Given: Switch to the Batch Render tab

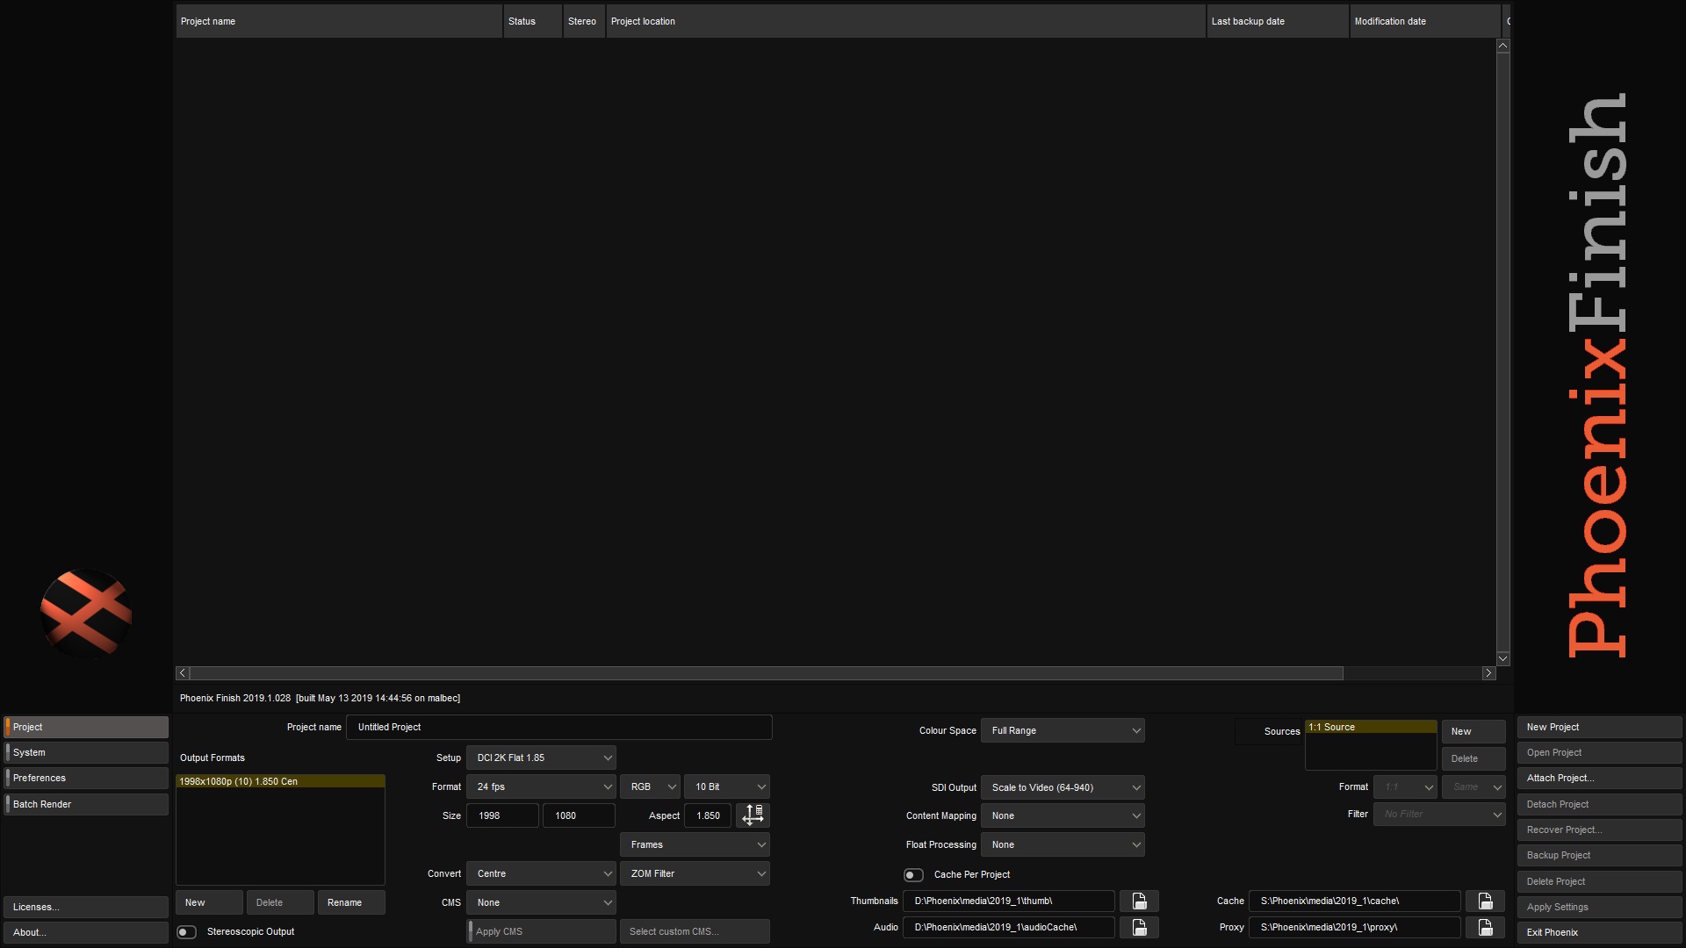Looking at the screenshot, I should tap(86, 804).
